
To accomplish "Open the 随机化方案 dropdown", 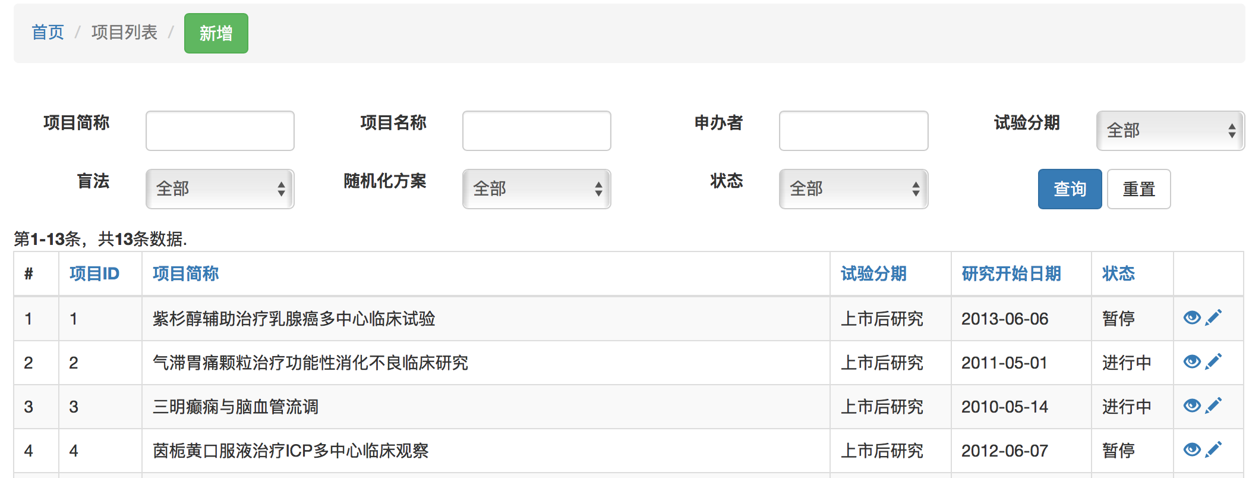I will (536, 189).
